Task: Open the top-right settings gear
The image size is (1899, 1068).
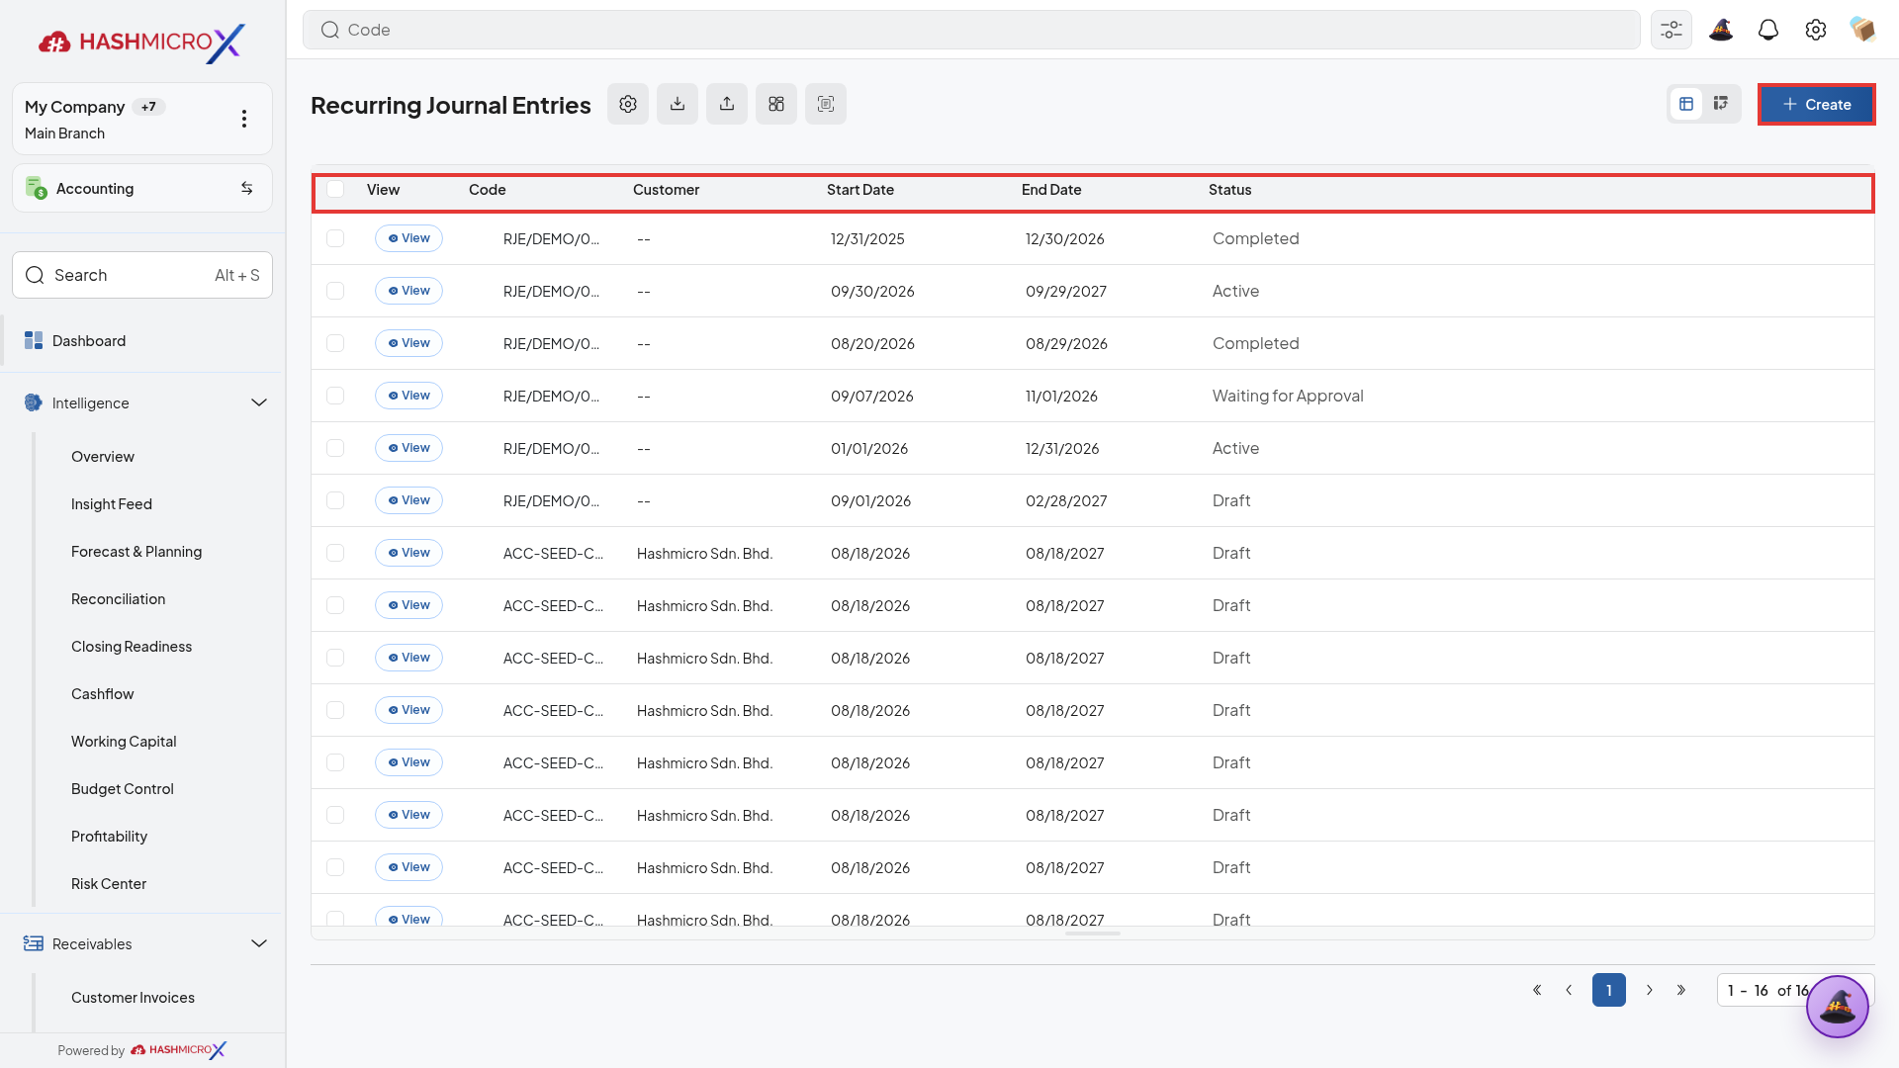Action: [1816, 30]
